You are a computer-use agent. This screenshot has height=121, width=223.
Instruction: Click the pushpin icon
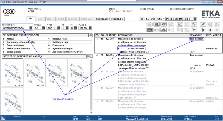pos(203,24)
